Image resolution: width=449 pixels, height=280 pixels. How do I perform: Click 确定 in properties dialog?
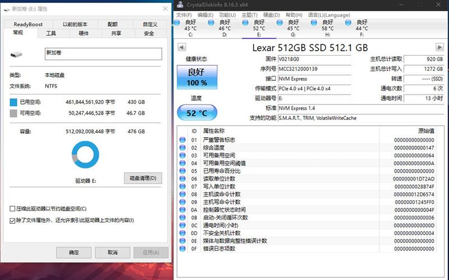click(74, 252)
